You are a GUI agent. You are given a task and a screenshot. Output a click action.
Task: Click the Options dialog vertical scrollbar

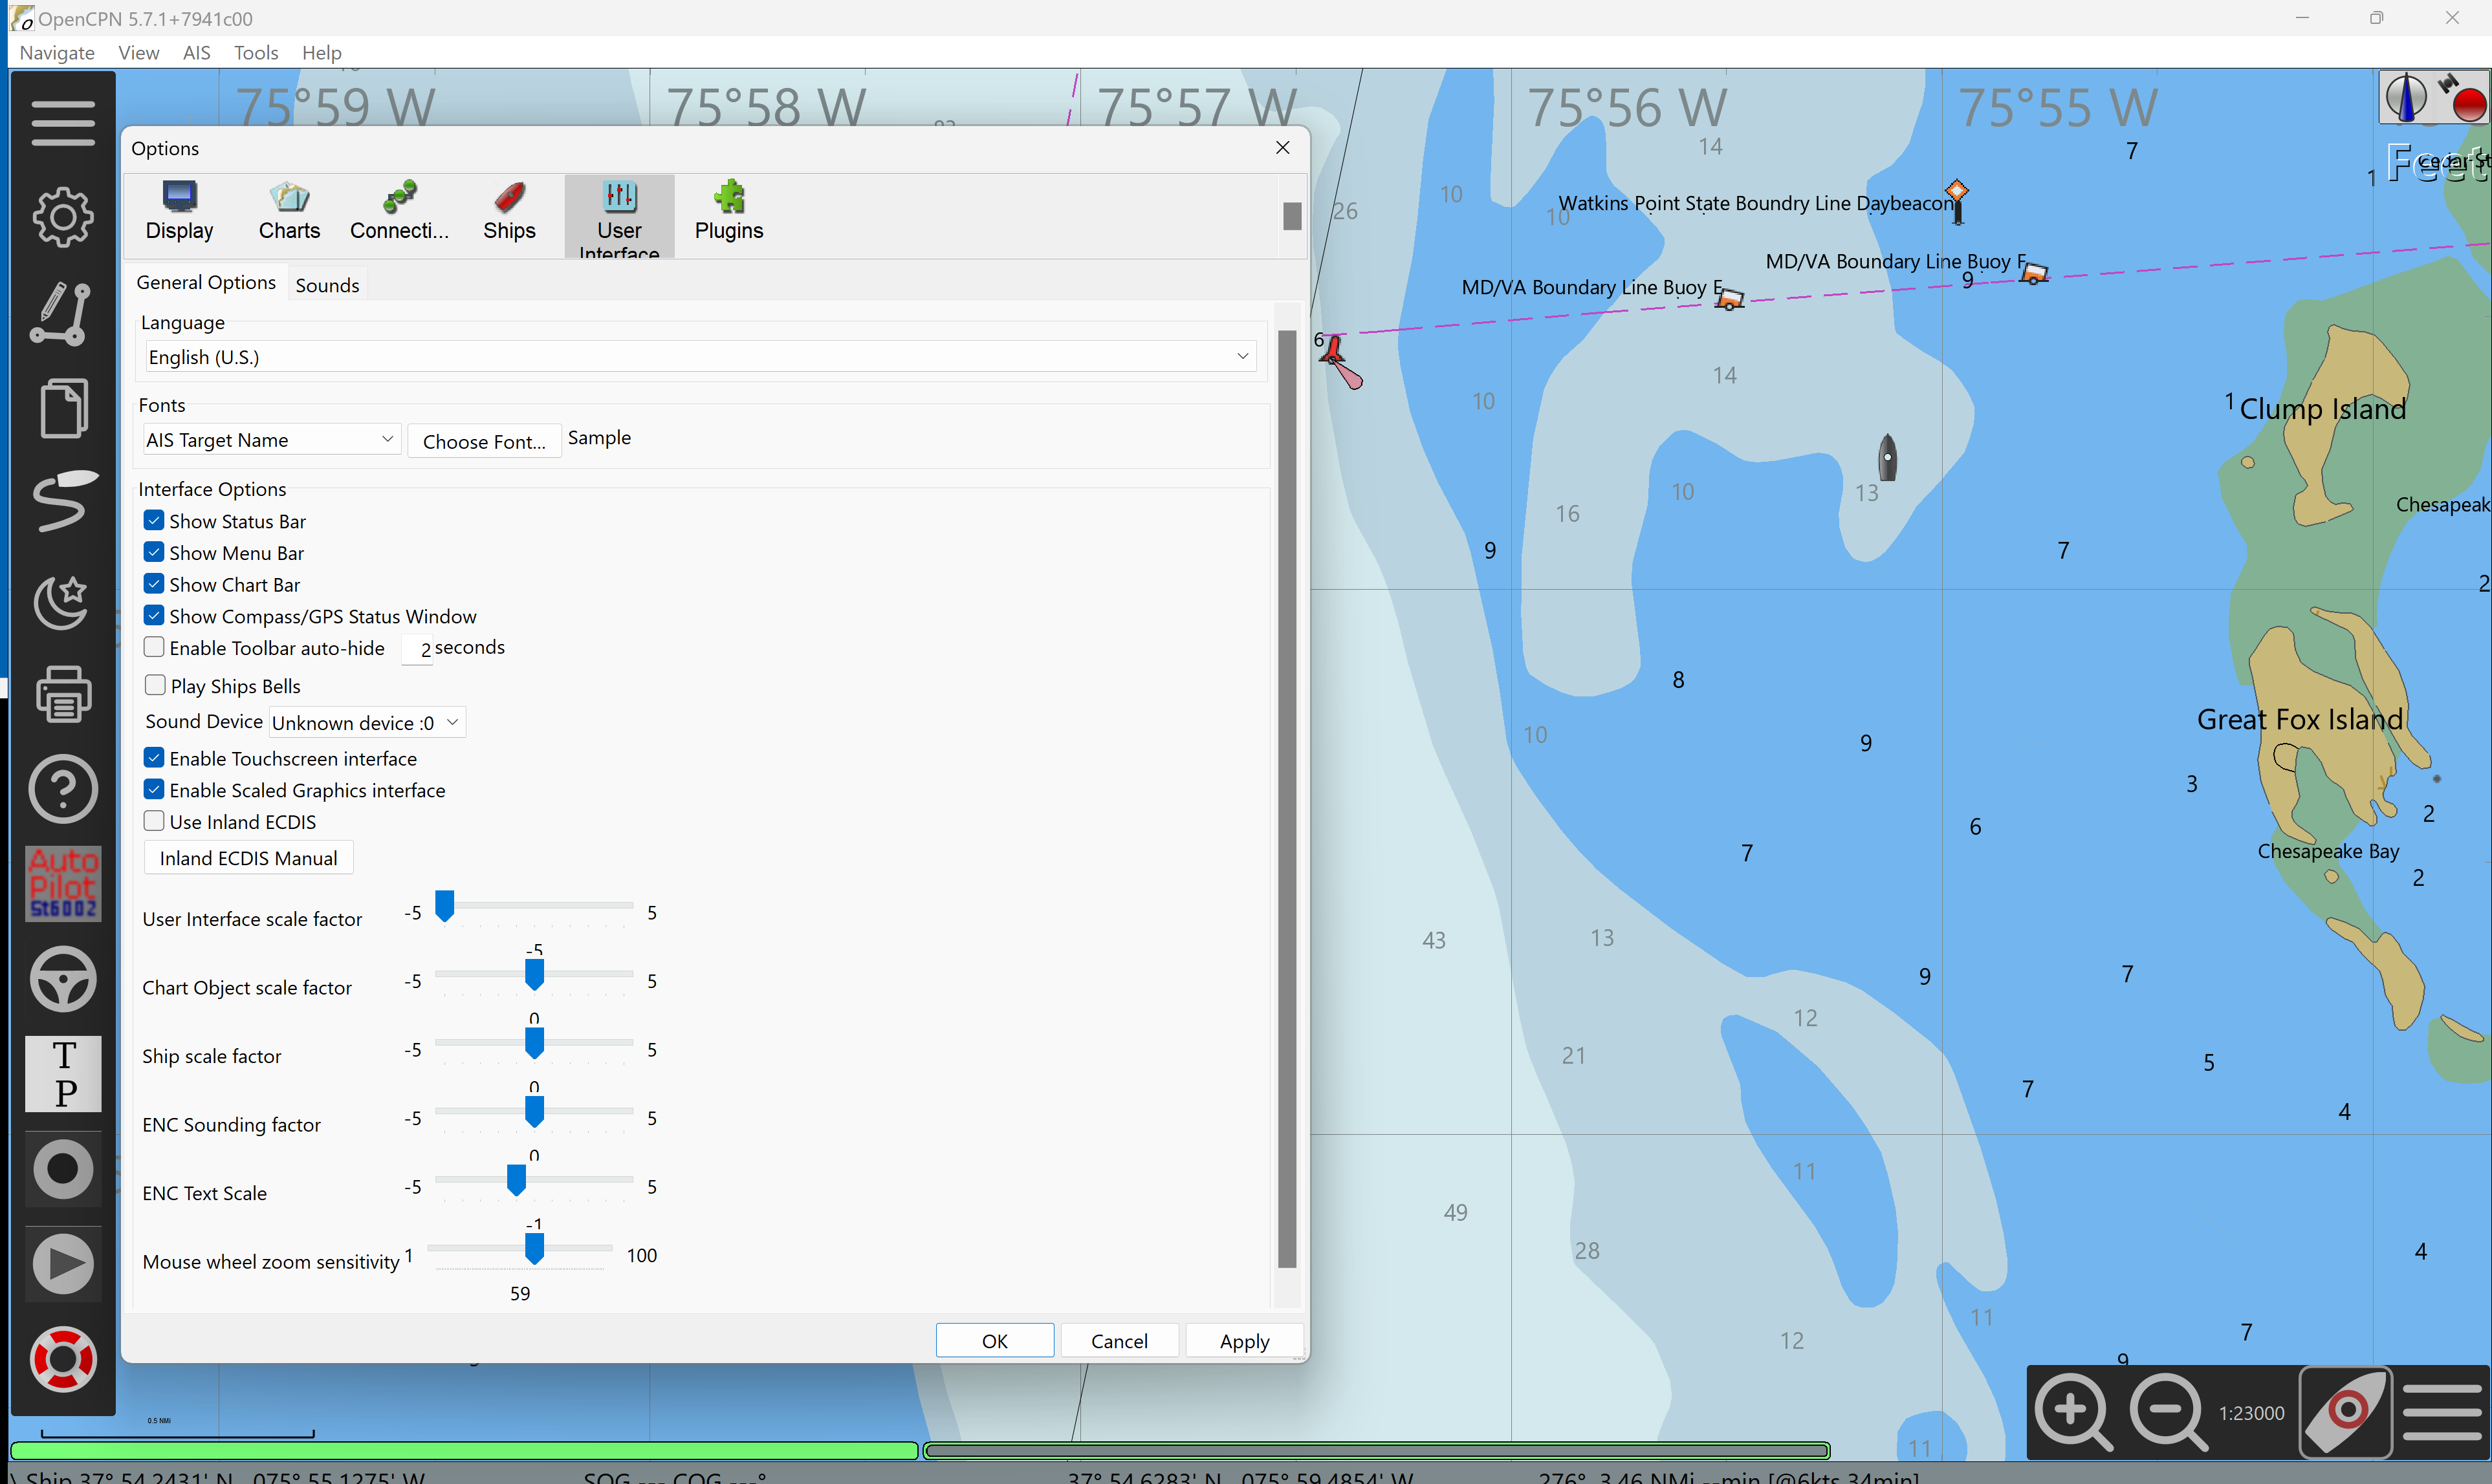1287,800
